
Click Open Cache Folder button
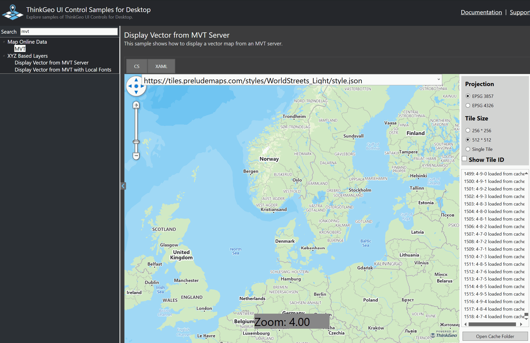point(495,336)
